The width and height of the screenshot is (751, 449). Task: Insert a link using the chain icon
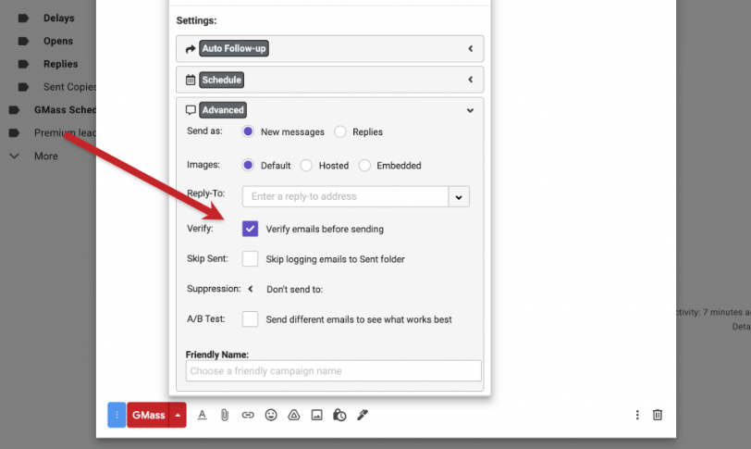248,415
